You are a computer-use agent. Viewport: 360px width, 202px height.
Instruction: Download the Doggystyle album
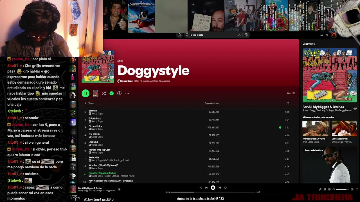(119, 93)
